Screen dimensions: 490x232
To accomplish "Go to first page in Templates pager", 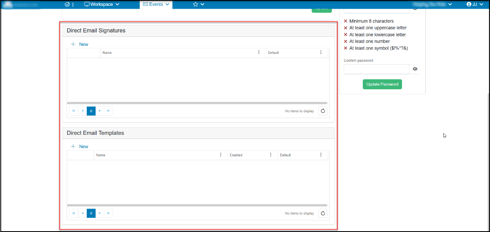I will point(74,213).
